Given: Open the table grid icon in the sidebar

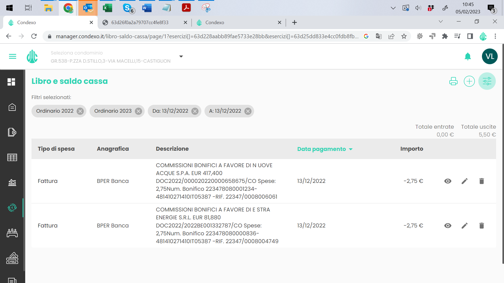Looking at the screenshot, I should [12, 157].
